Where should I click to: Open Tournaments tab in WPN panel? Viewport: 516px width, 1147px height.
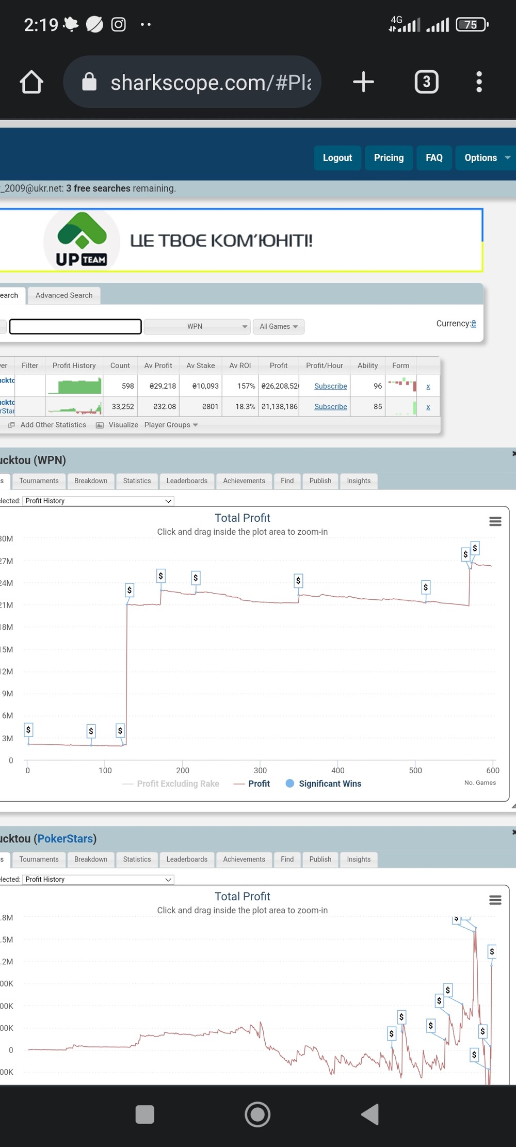(x=39, y=481)
